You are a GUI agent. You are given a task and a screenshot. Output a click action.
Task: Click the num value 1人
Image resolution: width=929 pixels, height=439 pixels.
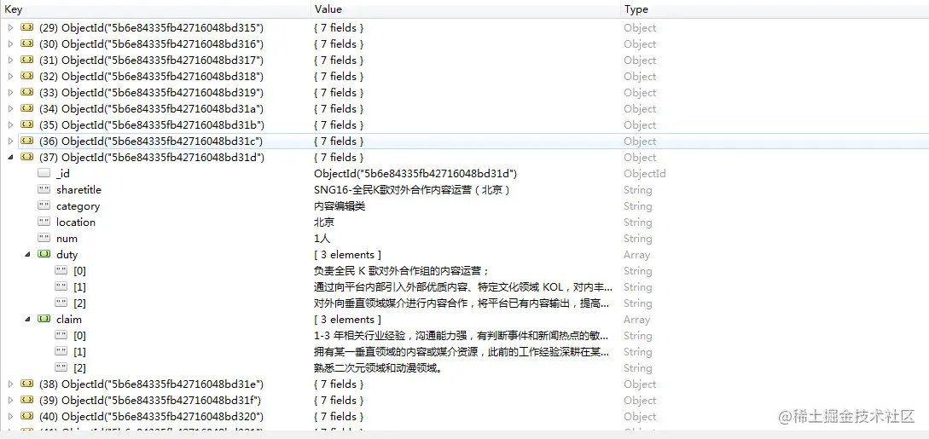(x=322, y=239)
